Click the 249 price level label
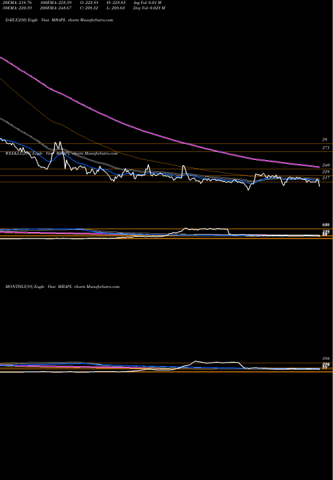This screenshot has height=480, width=333. pyautogui.click(x=326, y=165)
